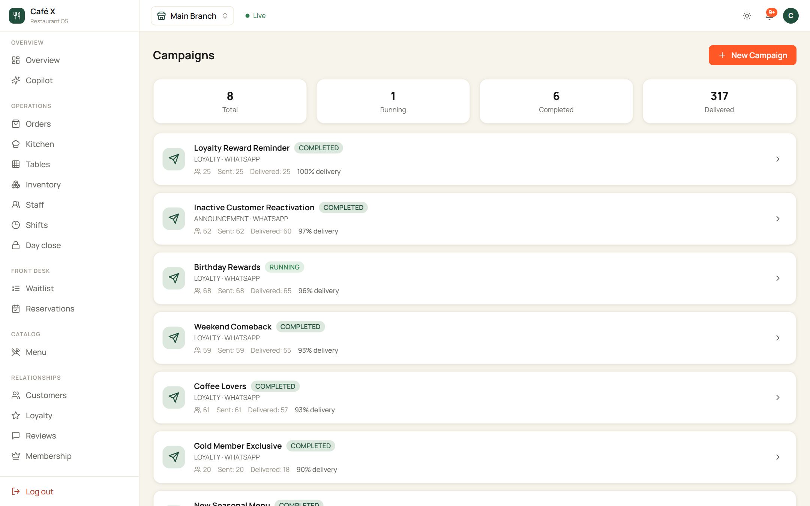Image resolution: width=810 pixels, height=506 pixels.
Task: Click the Menu utensils icon
Action: [16, 352]
